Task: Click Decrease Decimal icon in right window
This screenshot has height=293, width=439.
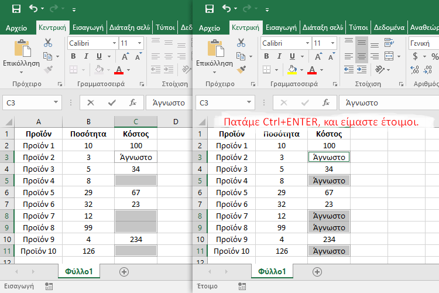Action: [428, 70]
